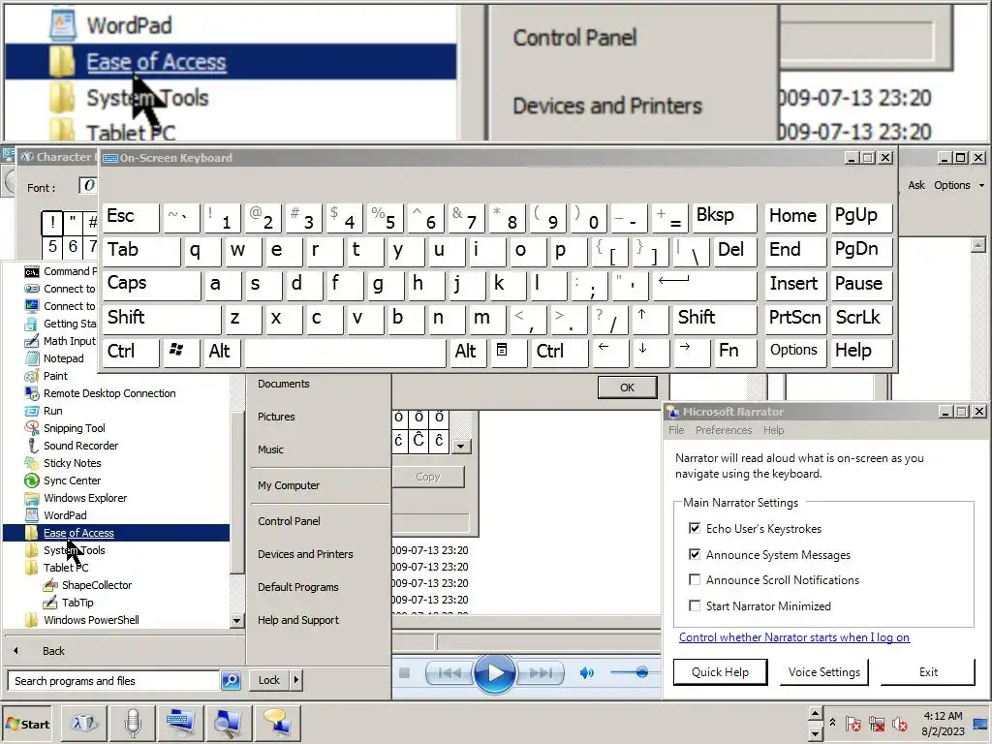
Task: Open Help and Support in the Start menu
Action: pos(298,620)
